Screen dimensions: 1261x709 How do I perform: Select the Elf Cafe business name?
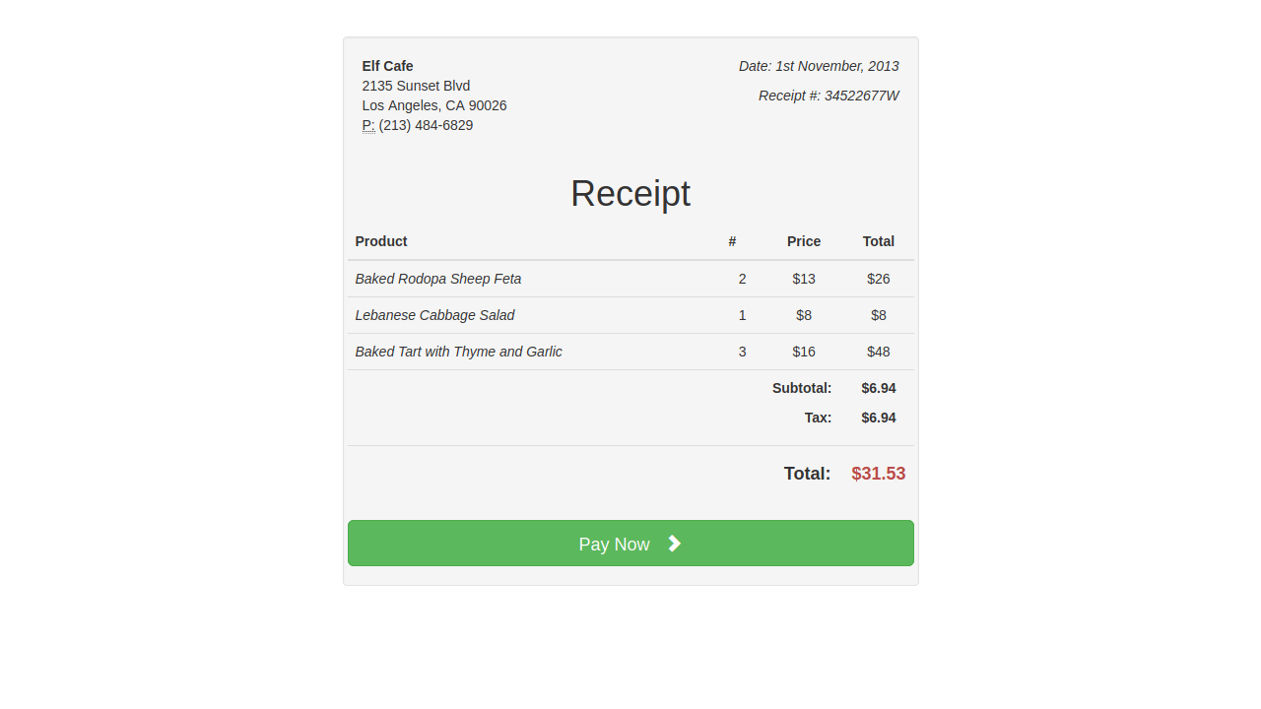coord(387,66)
